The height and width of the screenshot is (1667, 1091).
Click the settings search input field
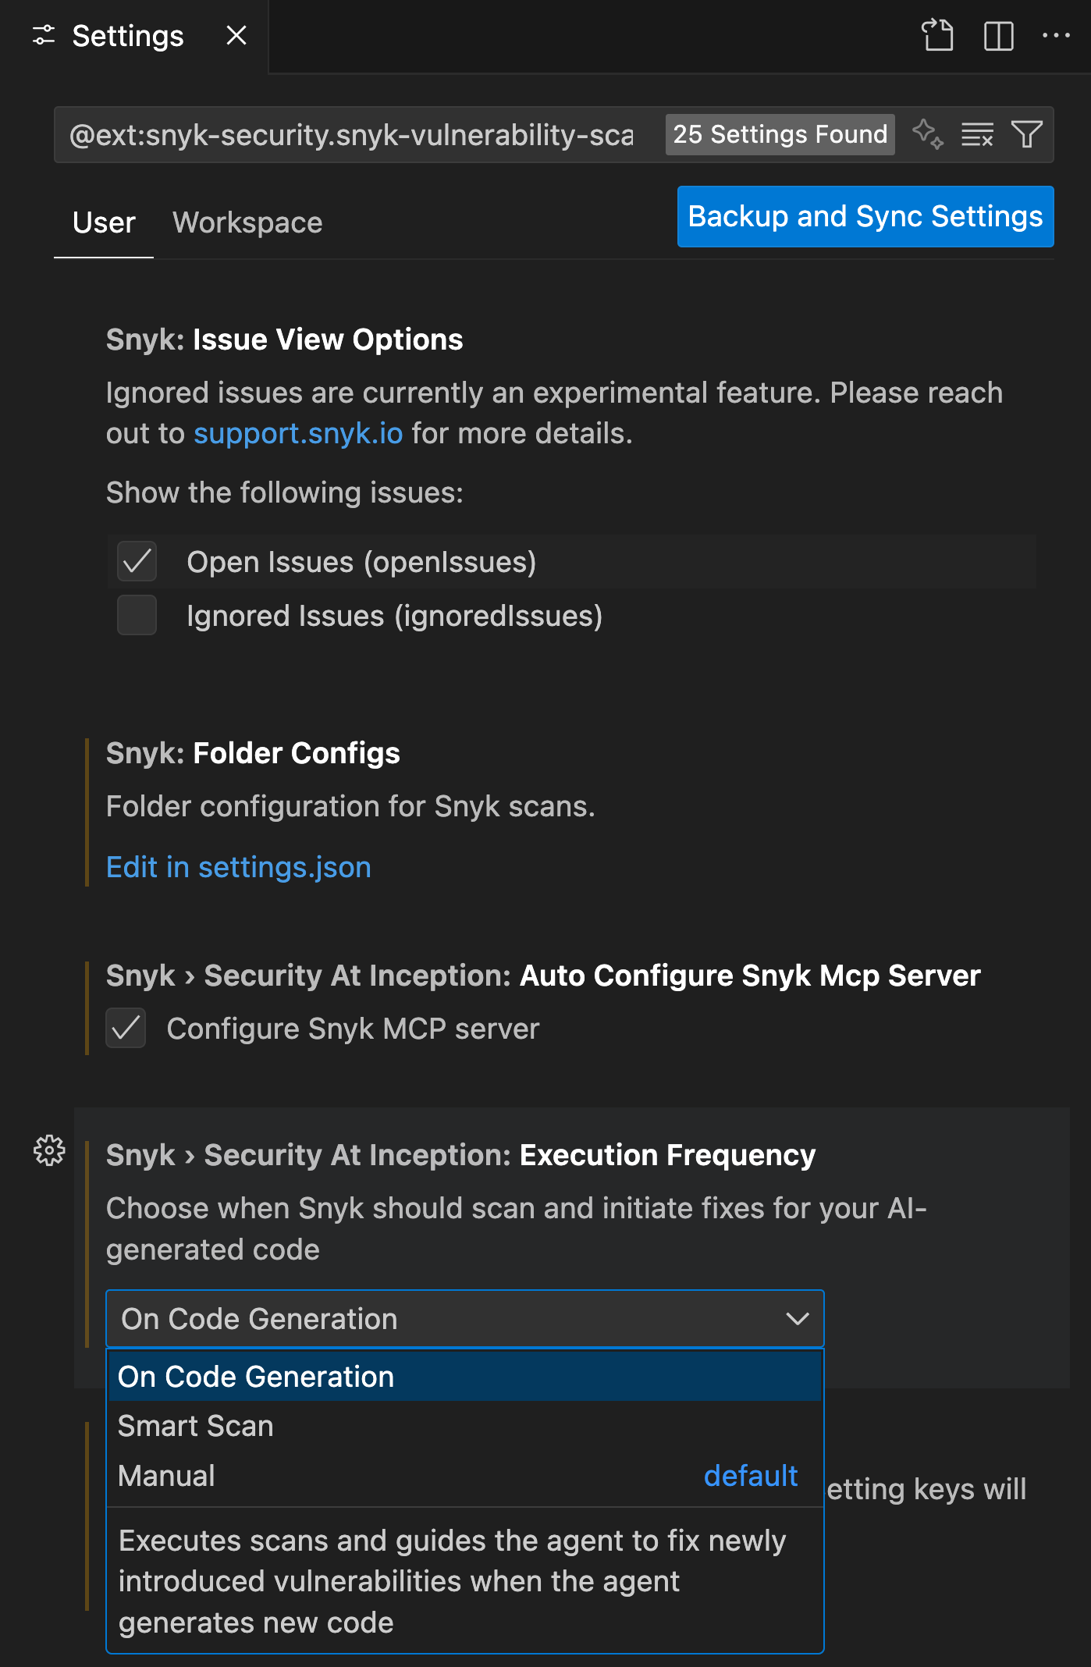tap(351, 135)
